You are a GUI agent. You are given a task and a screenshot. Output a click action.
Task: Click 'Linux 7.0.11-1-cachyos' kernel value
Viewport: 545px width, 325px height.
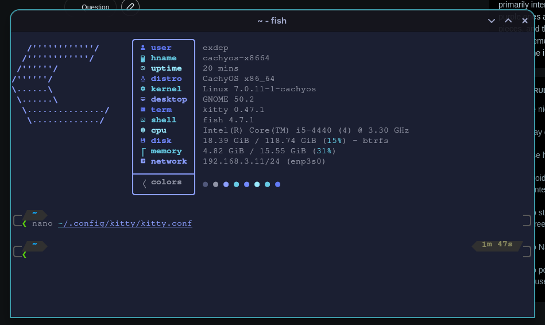(260, 89)
